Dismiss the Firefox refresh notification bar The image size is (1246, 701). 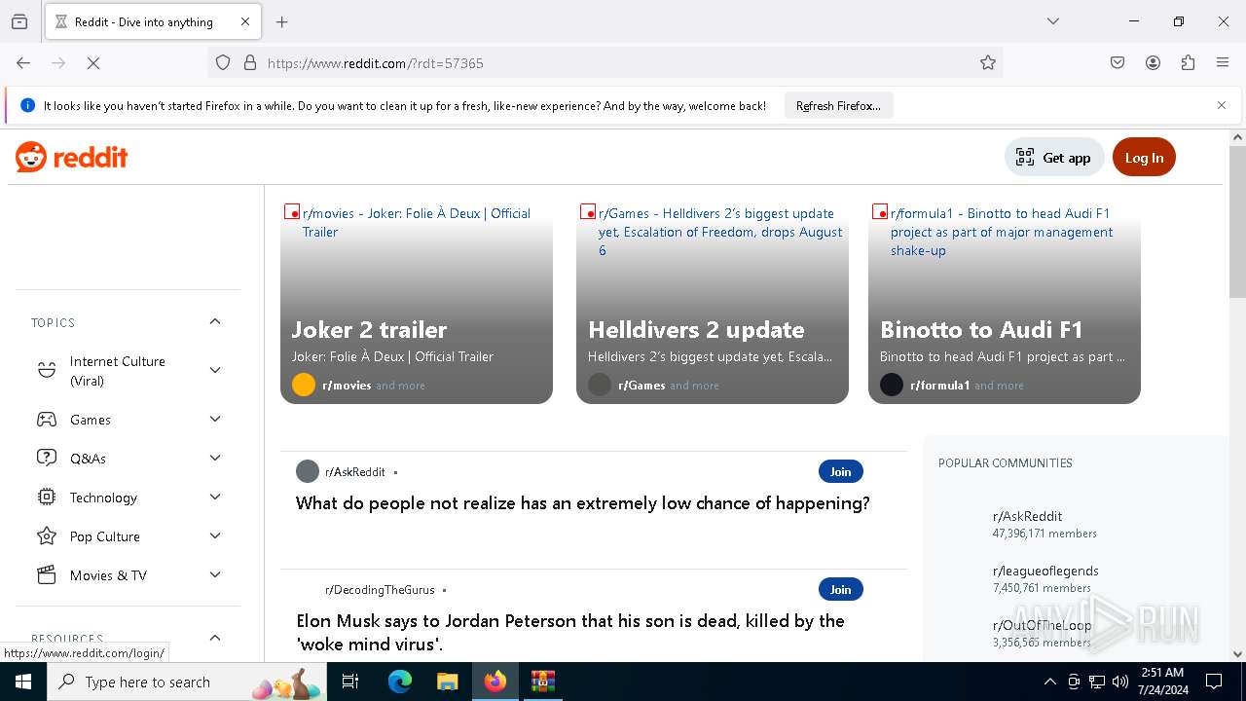[1222, 105]
